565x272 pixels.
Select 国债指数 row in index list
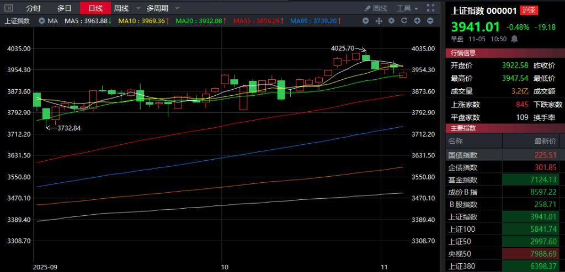(x=463, y=155)
